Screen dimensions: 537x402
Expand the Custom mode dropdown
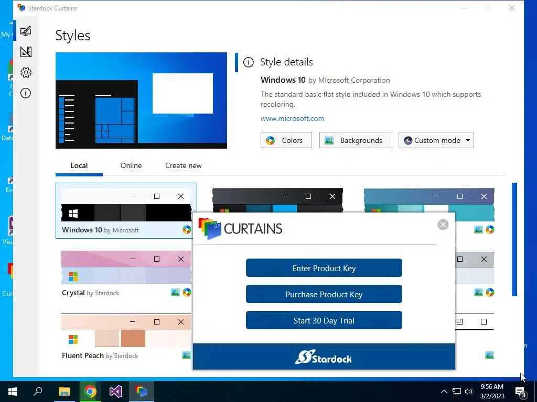point(436,140)
